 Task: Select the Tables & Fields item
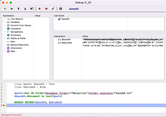pyautogui.click(x=18, y=38)
